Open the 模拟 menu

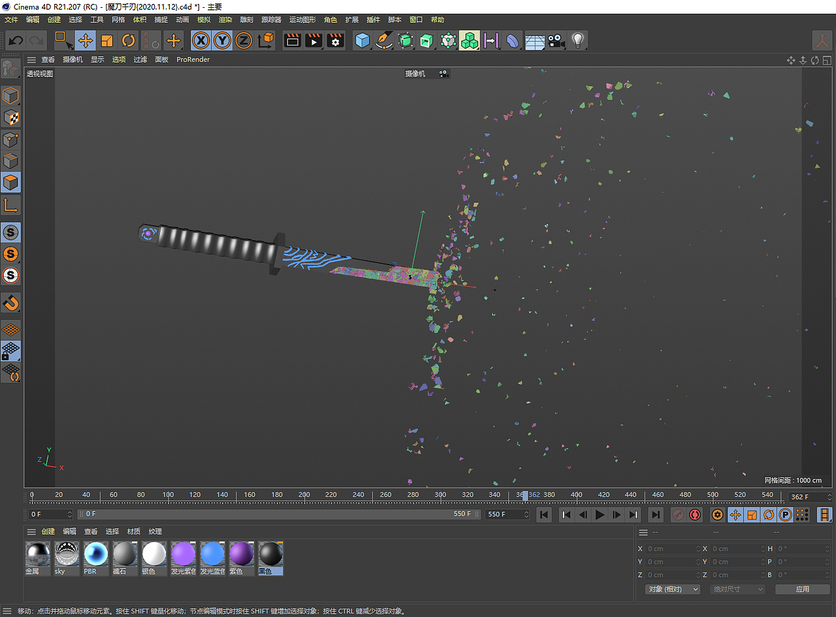tap(204, 20)
